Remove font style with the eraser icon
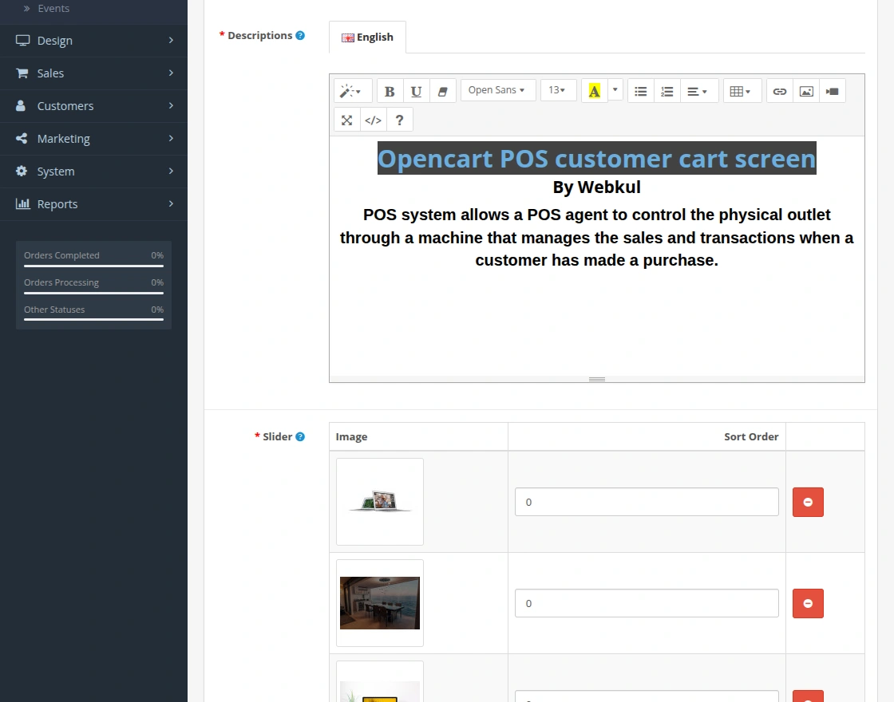 pos(443,90)
